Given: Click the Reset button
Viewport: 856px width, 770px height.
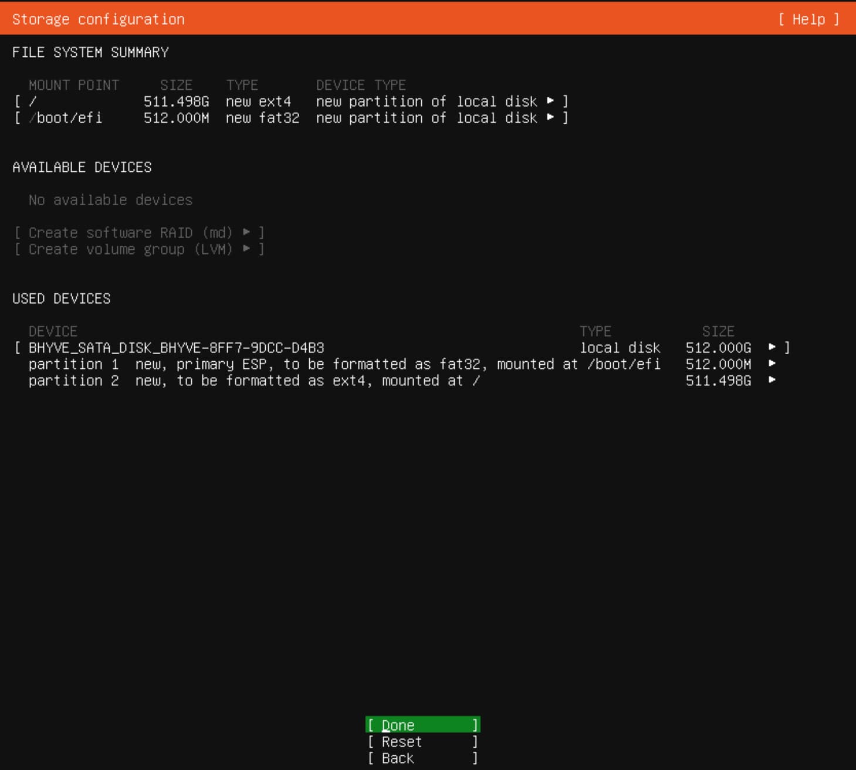Looking at the screenshot, I should 422,742.
